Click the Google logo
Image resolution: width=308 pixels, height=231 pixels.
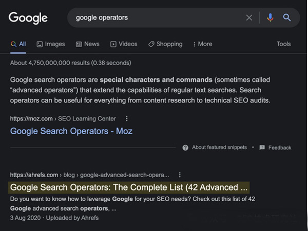coord(28,18)
